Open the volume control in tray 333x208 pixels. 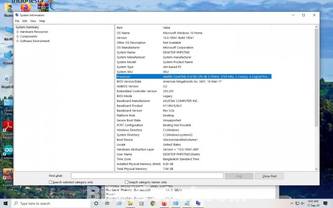303,204
